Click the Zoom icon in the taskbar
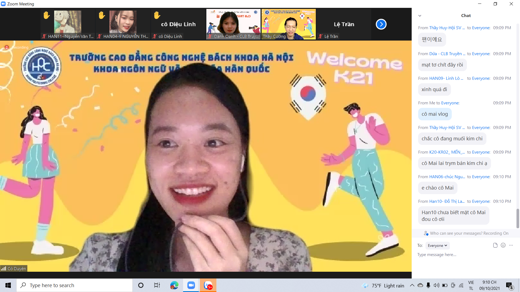 [191, 285]
